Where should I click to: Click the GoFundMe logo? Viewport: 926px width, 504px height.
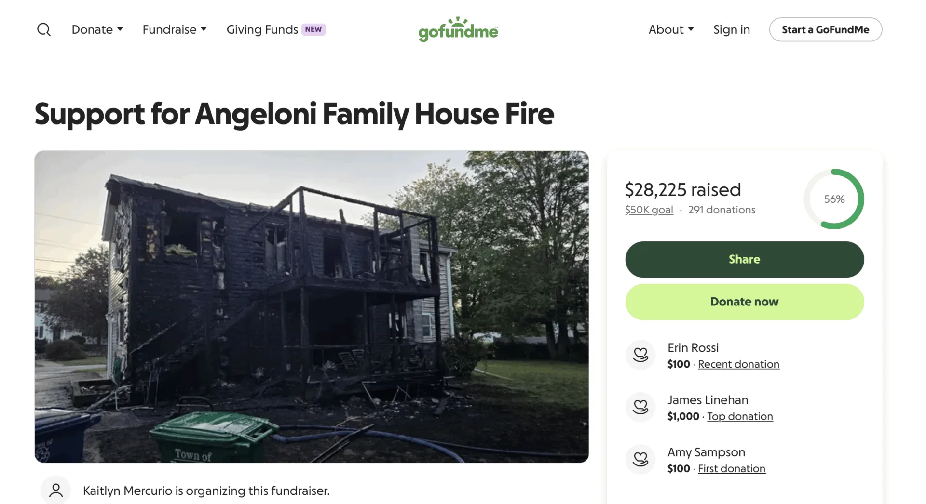[x=458, y=30]
